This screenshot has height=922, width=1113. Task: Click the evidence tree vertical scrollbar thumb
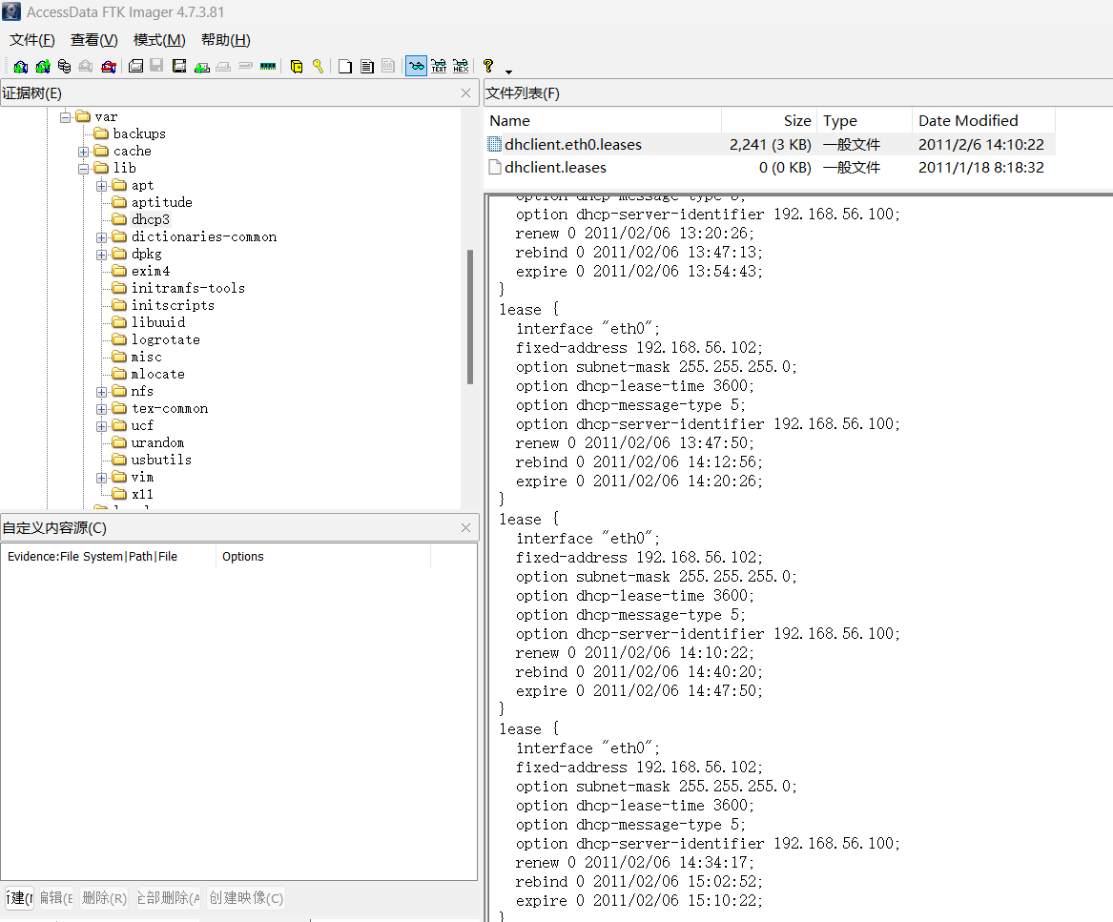point(469,317)
